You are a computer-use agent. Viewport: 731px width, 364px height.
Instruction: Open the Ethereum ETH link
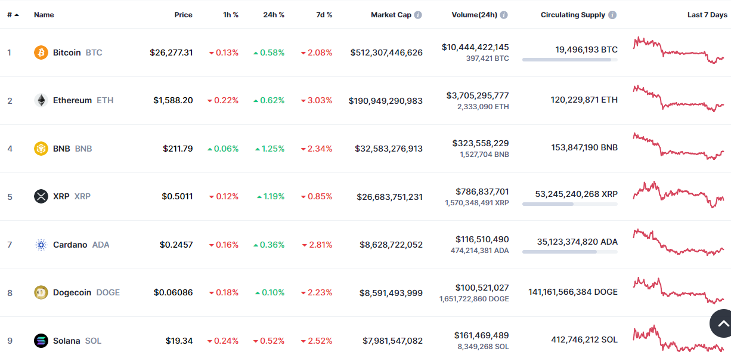click(83, 100)
